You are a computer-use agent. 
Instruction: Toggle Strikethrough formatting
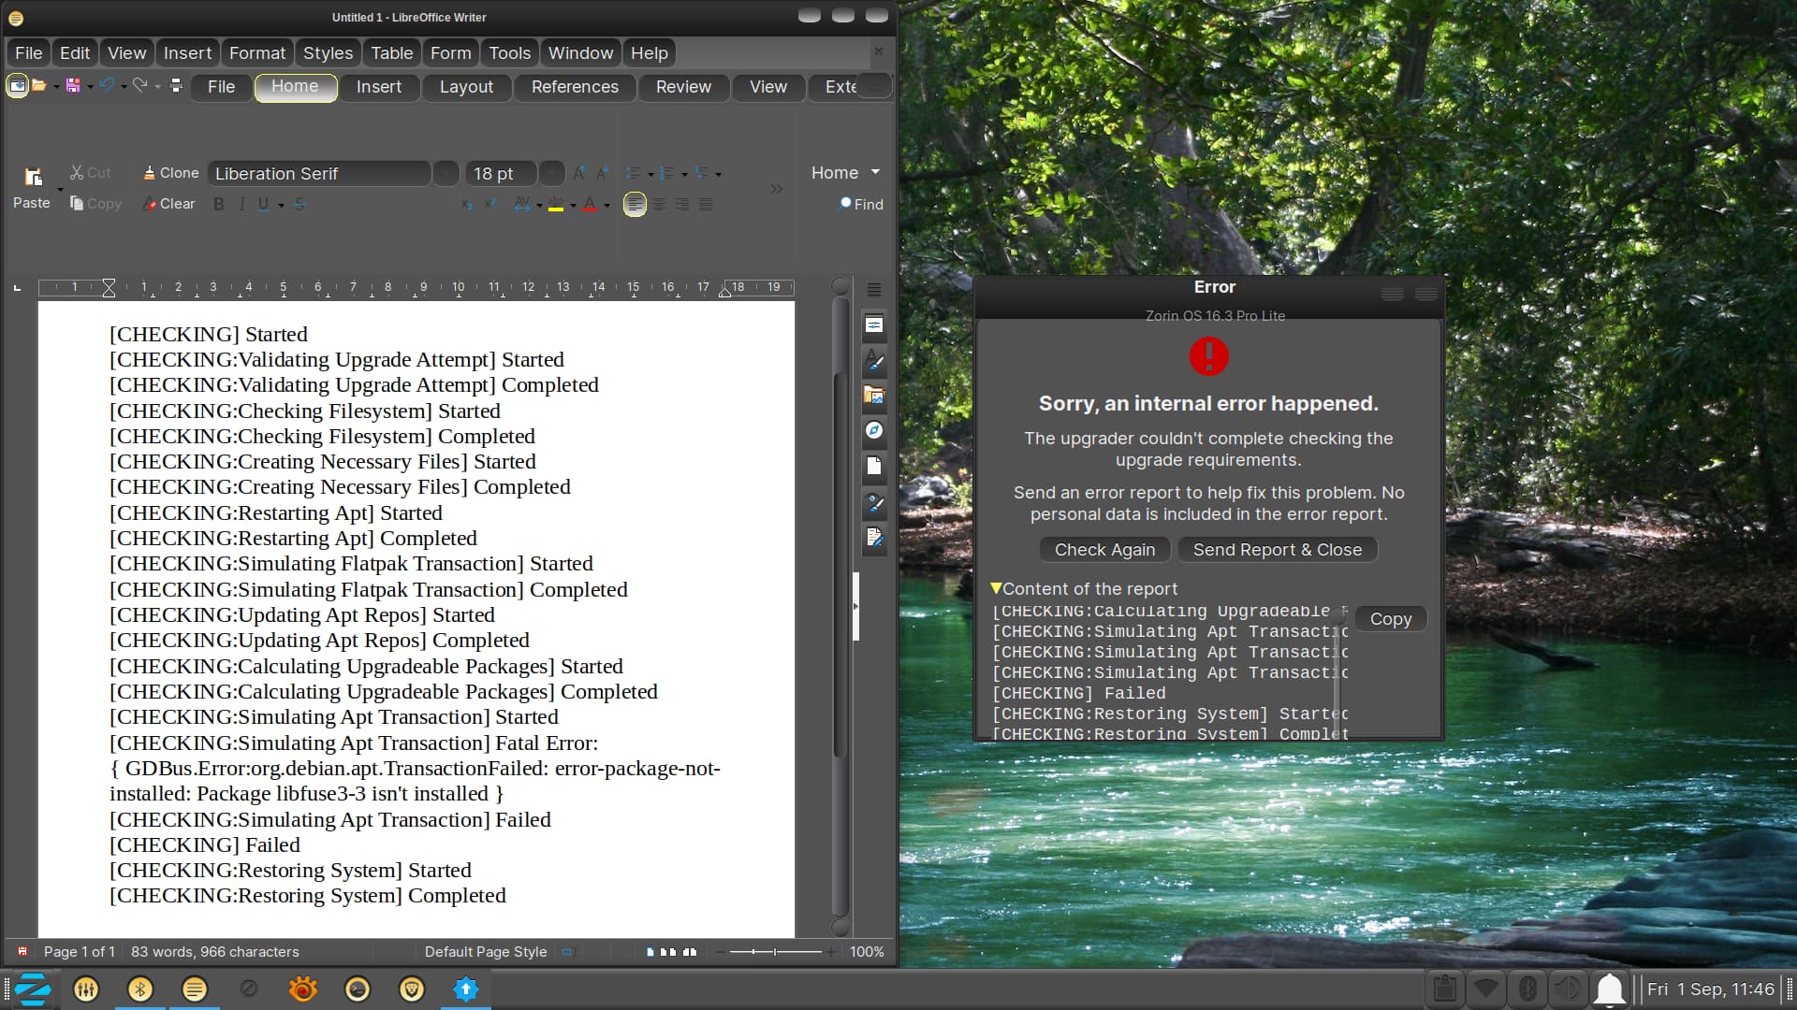pos(299,204)
